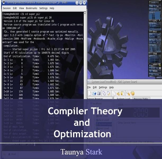Click the yellow style palette icon in System Guard
The image size is (162, 159).
coord(133,93)
